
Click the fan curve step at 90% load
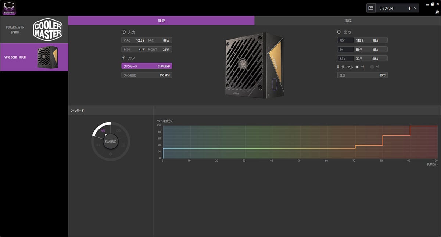point(410,130)
